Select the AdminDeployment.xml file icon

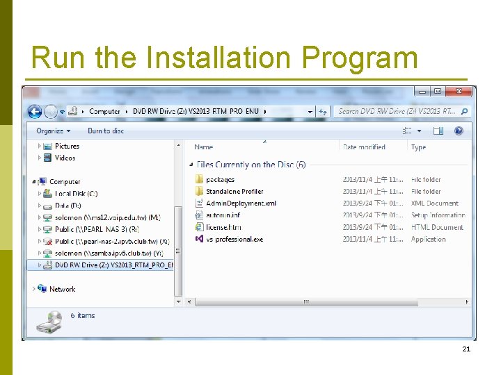click(x=199, y=203)
